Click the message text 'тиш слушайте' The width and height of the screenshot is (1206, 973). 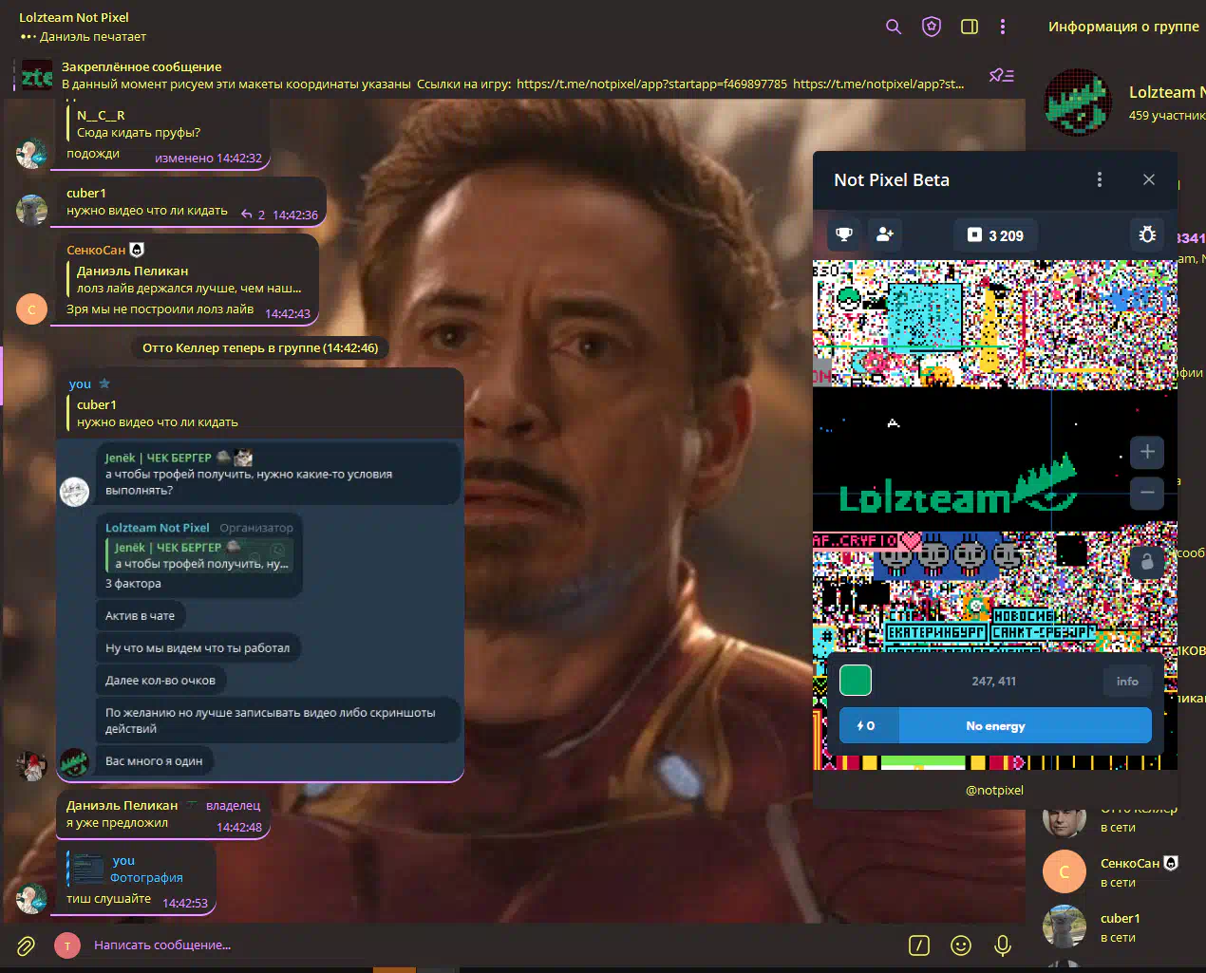tap(108, 898)
